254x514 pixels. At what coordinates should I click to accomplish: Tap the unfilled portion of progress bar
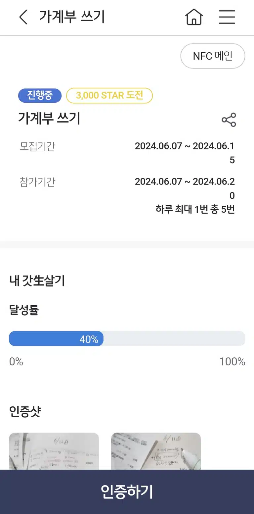(174, 339)
